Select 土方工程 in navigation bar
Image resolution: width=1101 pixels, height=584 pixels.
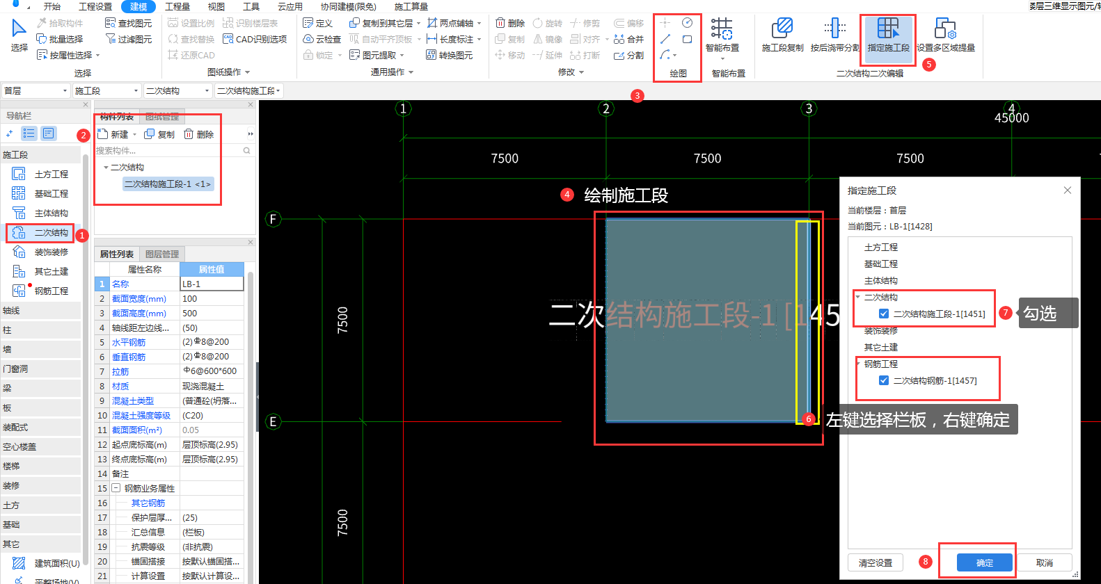[x=42, y=175]
